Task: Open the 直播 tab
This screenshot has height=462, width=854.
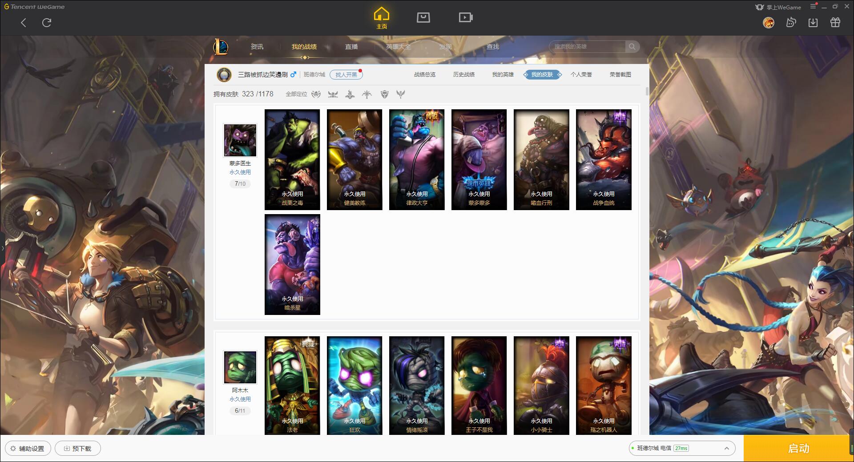Action: pos(351,47)
